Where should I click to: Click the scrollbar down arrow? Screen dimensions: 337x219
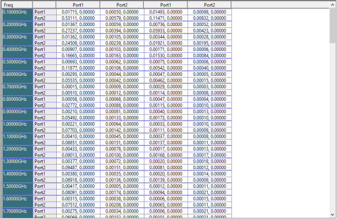pyautogui.click(x=333, y=214)
